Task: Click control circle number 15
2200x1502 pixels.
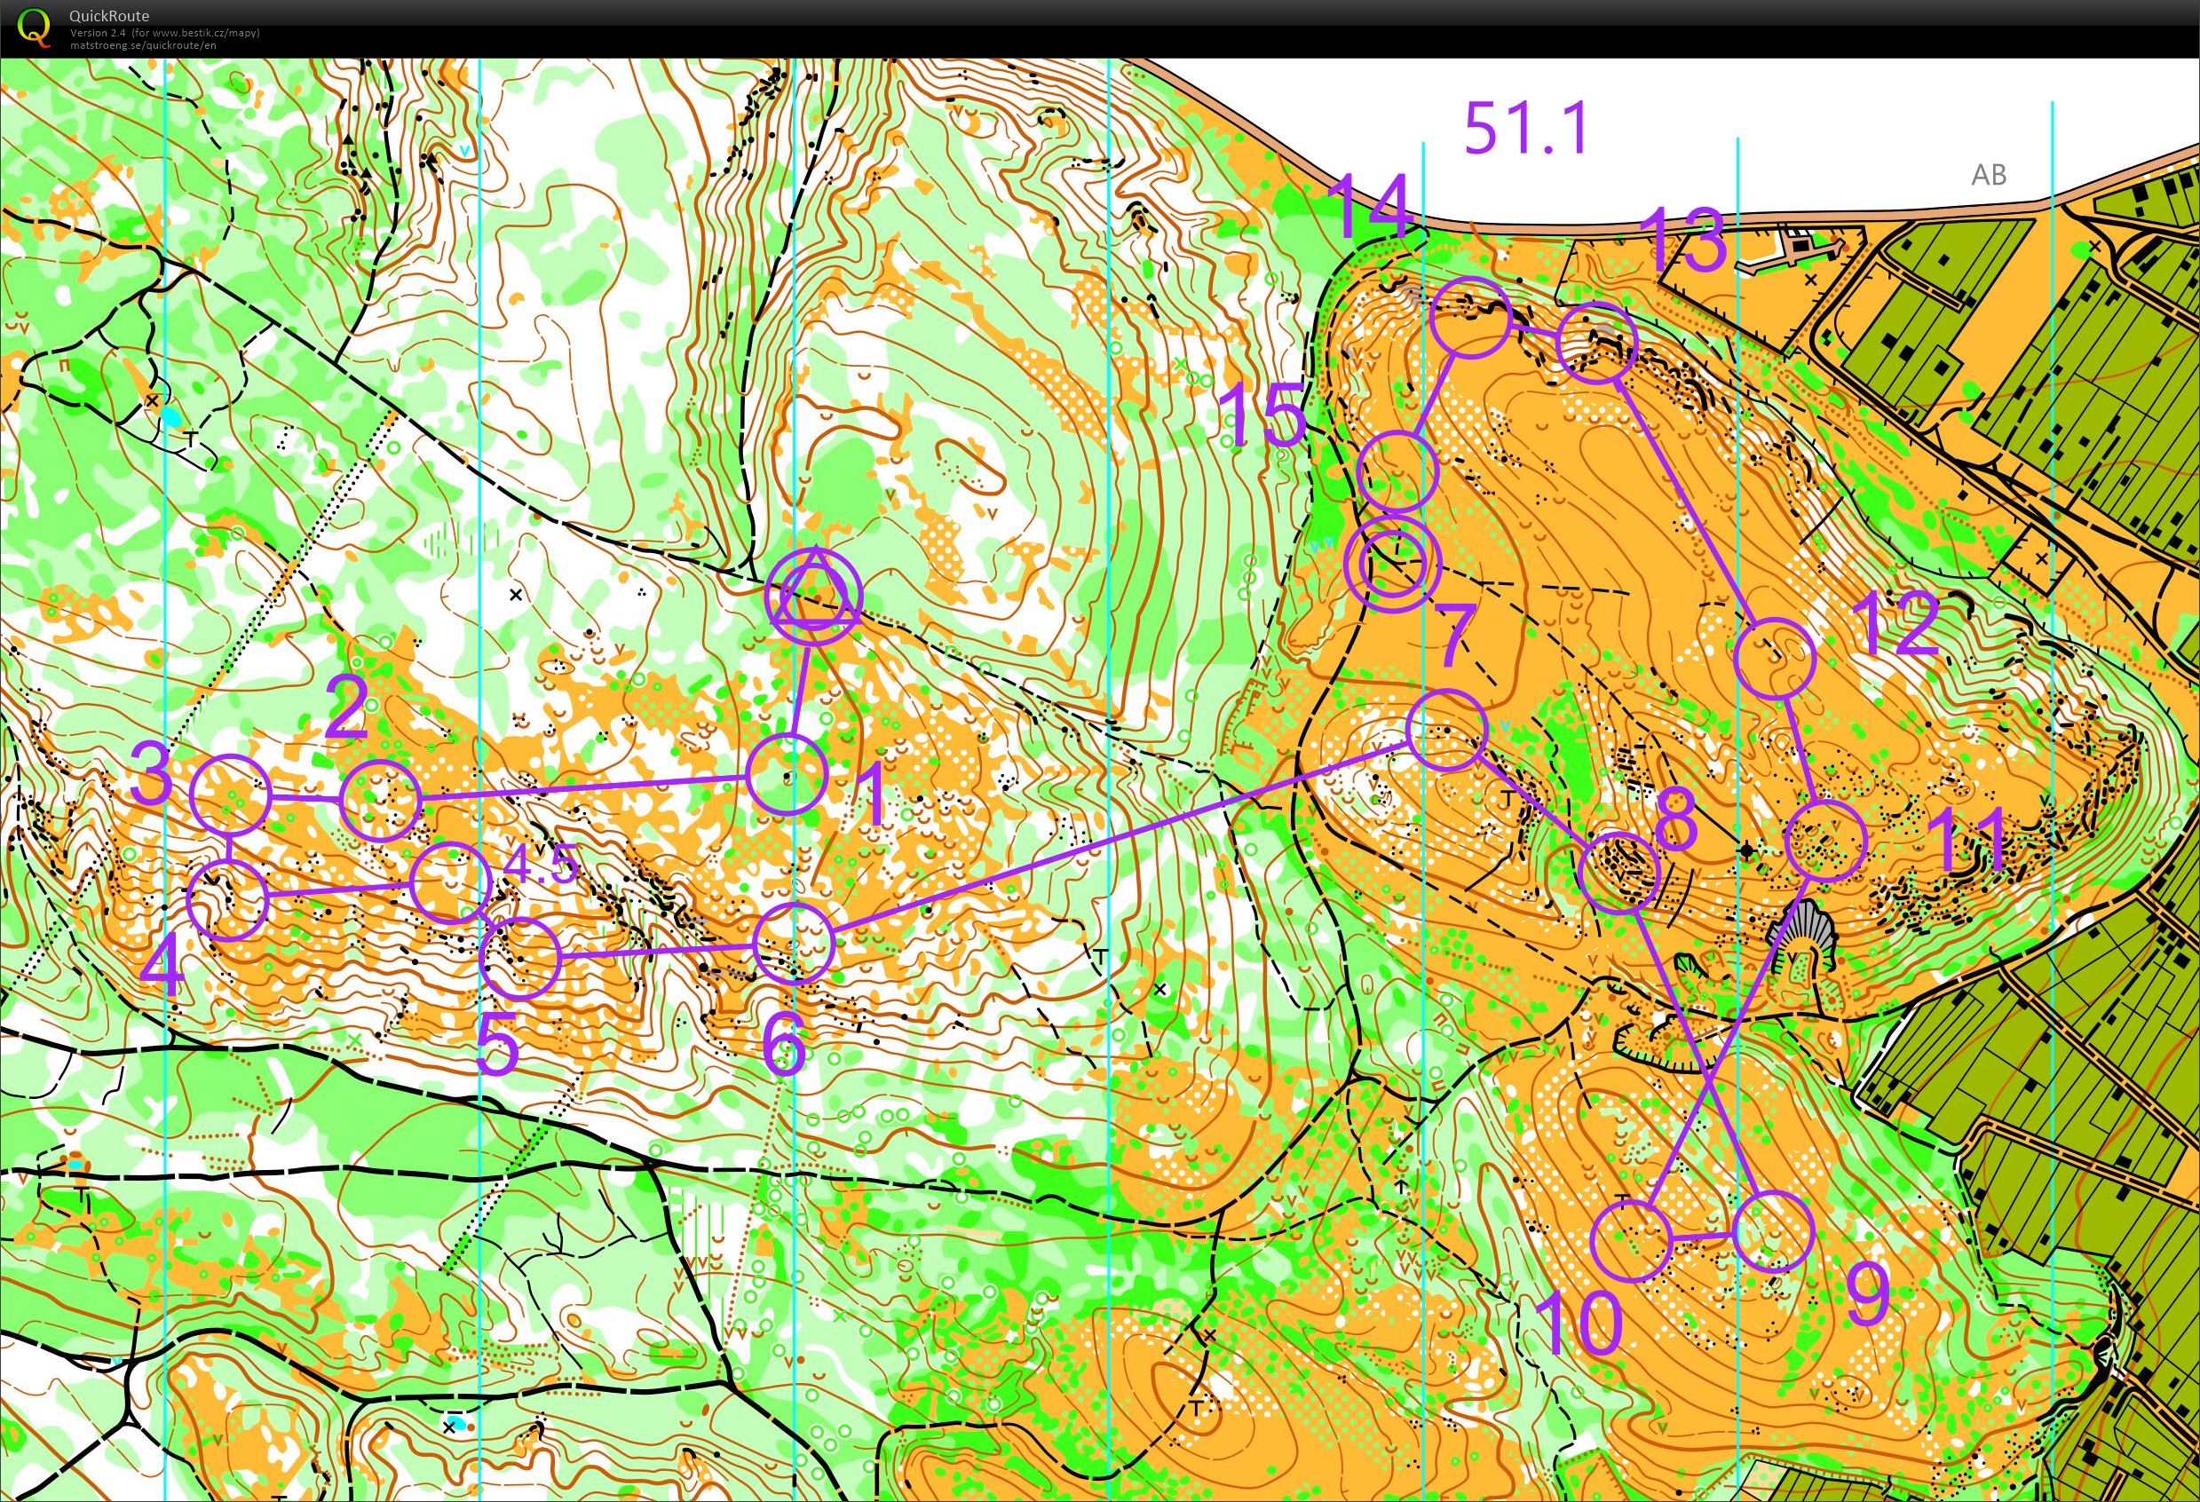Action: point(1397,471)
